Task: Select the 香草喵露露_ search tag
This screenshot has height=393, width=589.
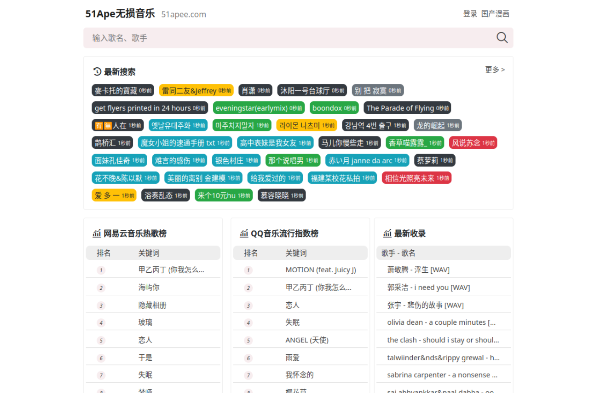Action: [x=415, y=143]
